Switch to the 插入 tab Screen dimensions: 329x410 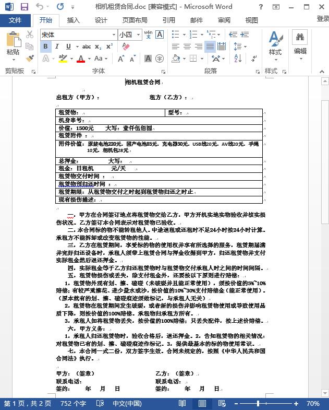[73, 20]
